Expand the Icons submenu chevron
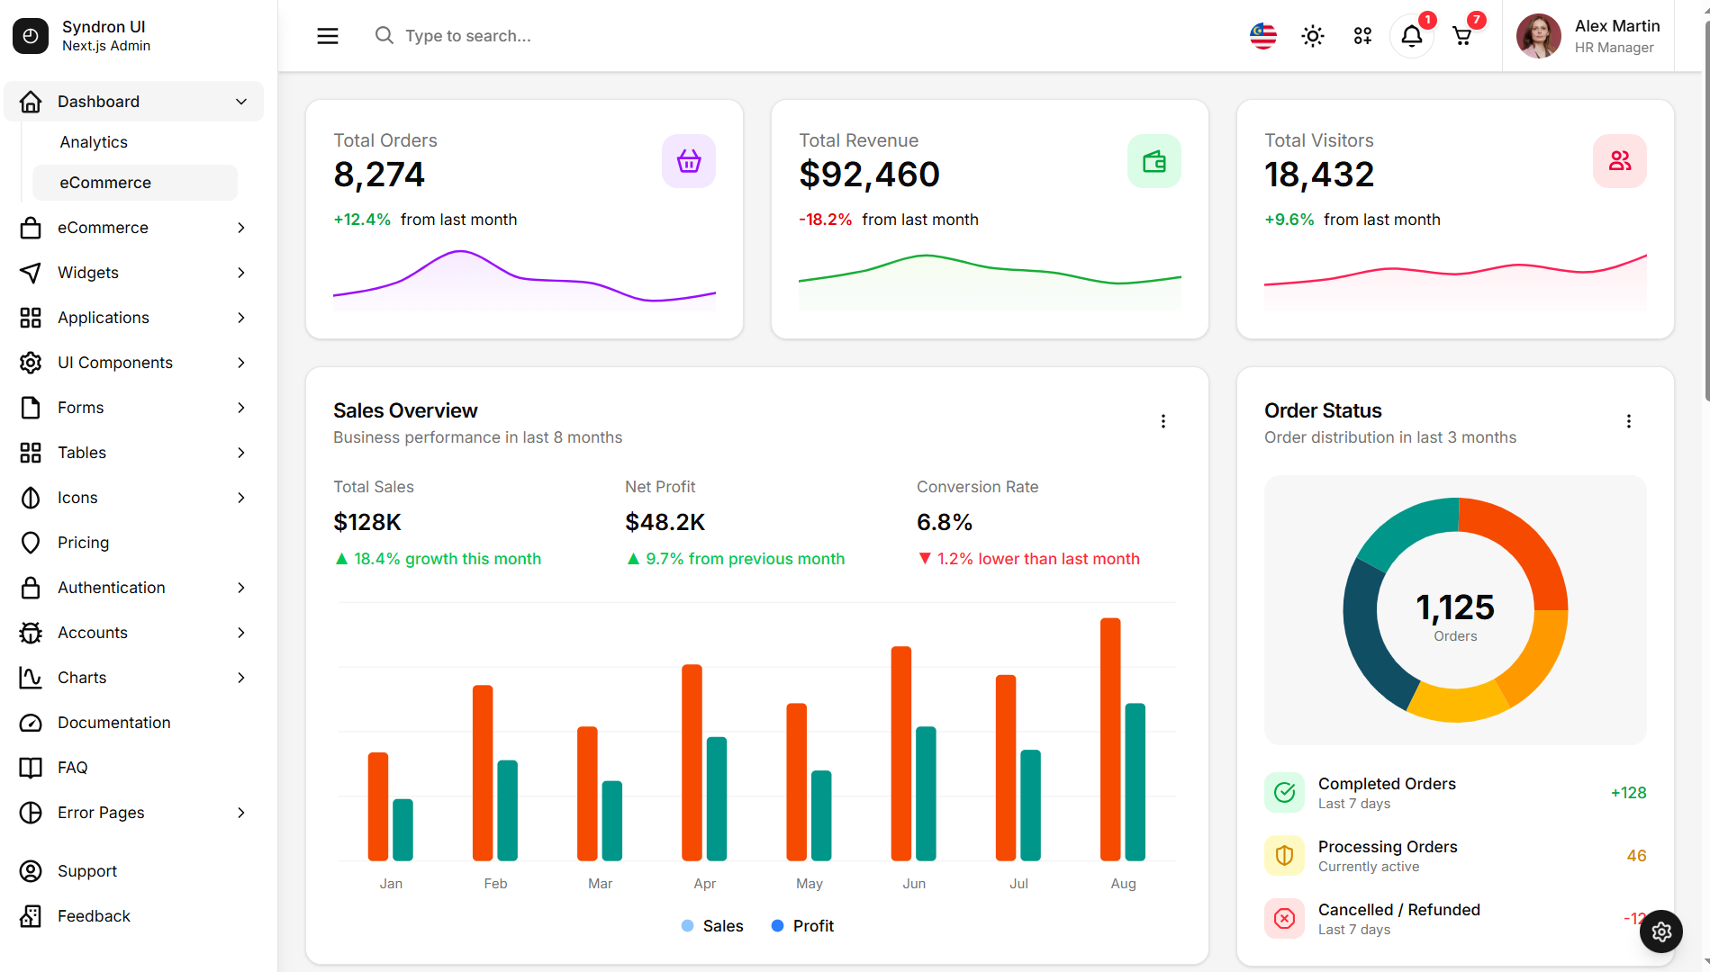Image resolution: width=1710 pixels, height=972 pixels. (x=241, y=498)
